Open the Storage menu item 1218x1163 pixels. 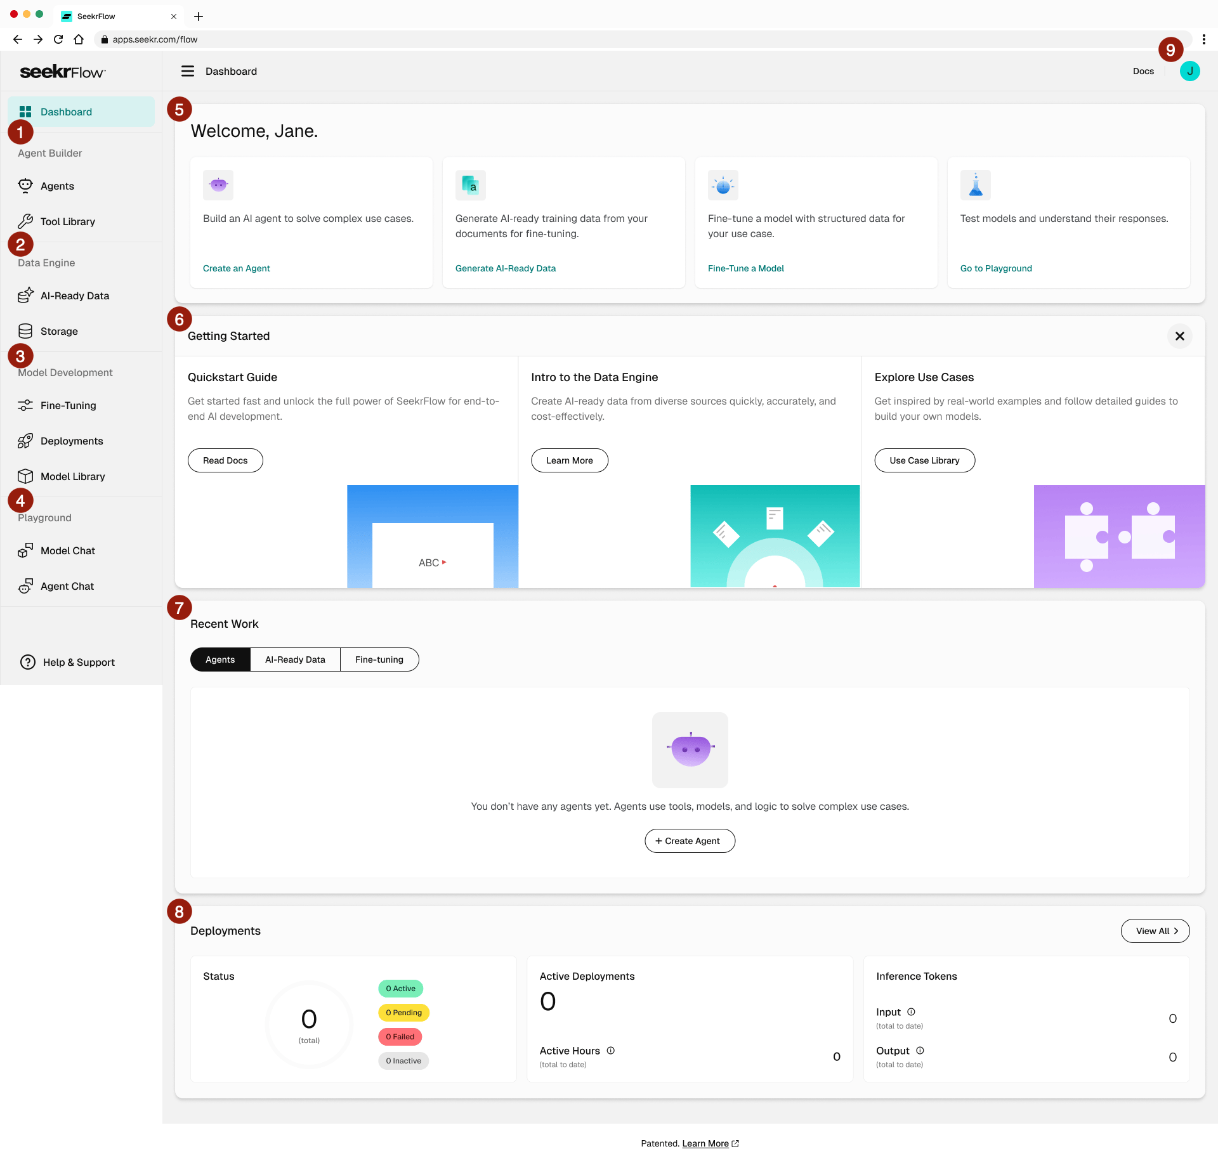pyautogui.click(x=81, y=331)
